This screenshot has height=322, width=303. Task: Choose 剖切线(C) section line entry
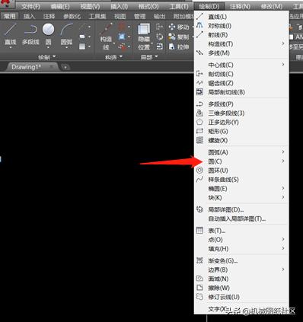point(241,74)
